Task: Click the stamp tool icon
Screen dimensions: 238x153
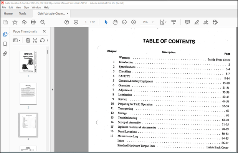Action: [215, 22]
